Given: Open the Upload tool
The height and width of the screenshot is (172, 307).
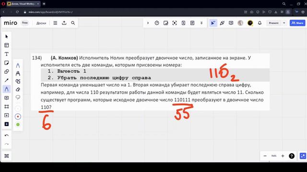Looking at the screenshot, I should point(7,116).
